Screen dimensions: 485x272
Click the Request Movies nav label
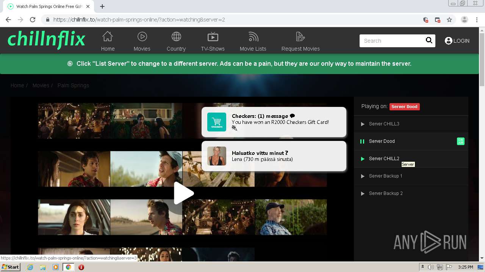(x=300, y=49)
